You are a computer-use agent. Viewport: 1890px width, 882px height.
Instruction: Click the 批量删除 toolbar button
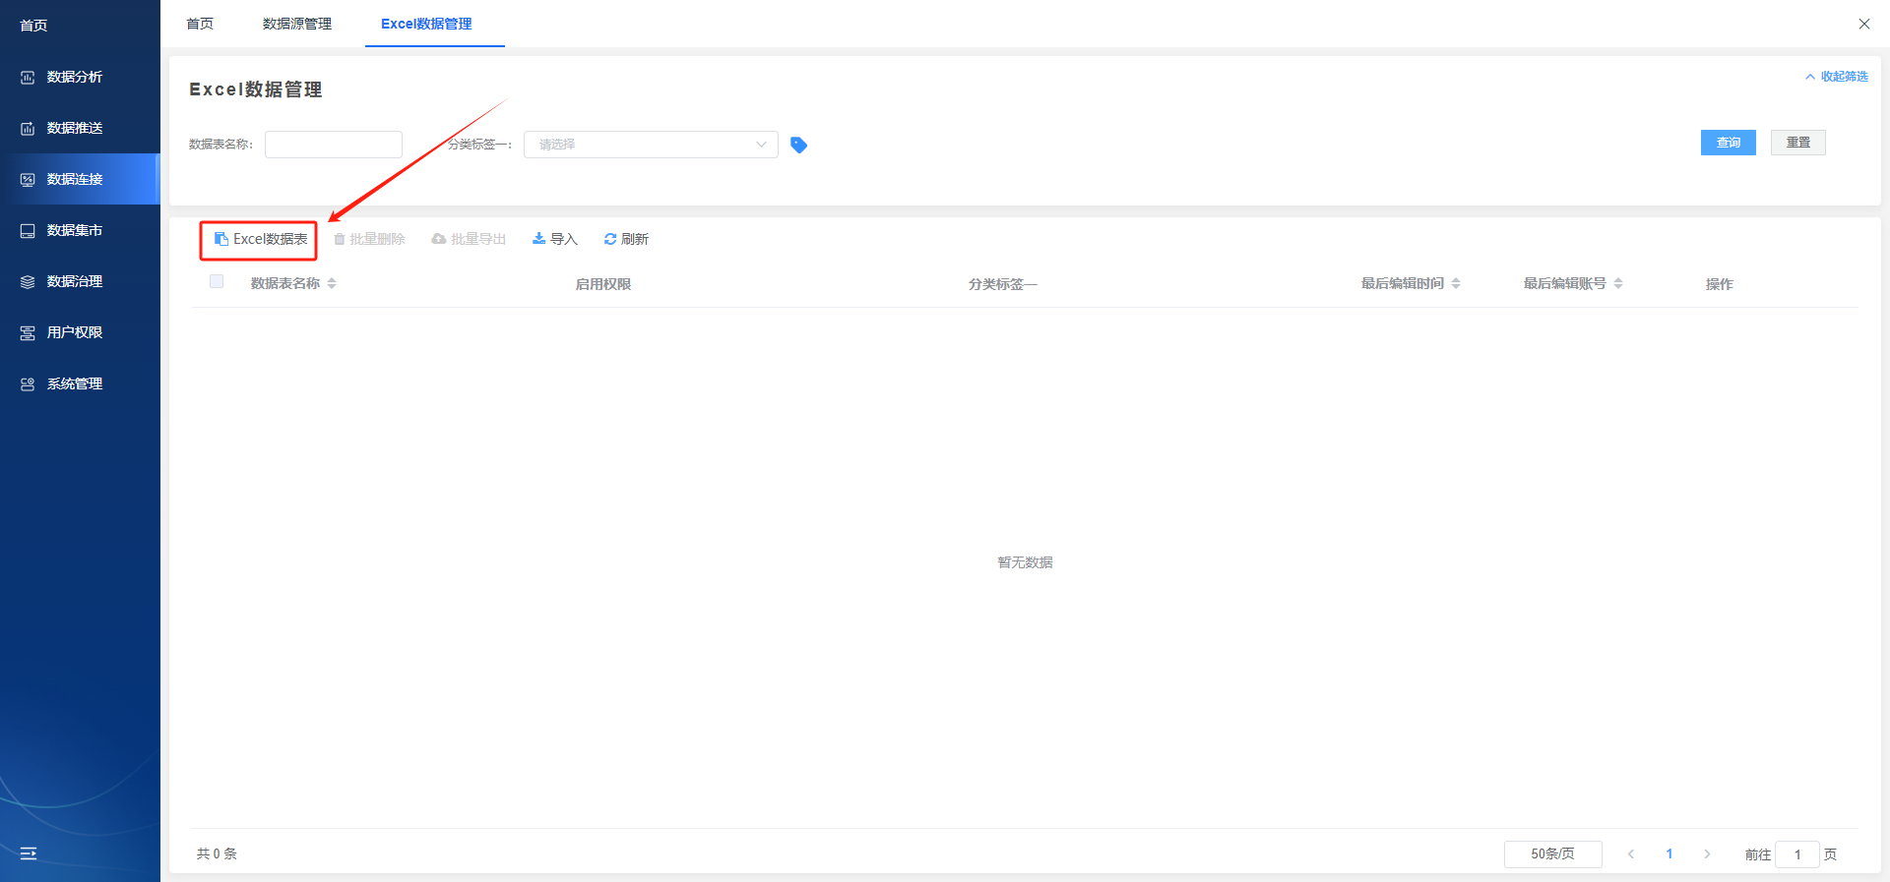pos(369,239)
